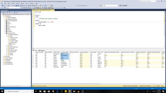
Task: Click the Object Explorer window position dropdown arrow
Action: coord(27,10)
